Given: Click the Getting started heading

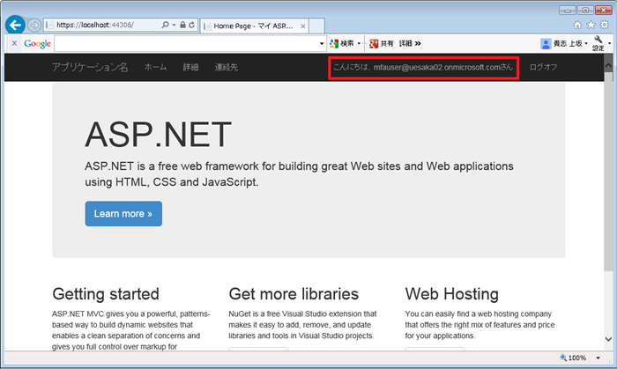Looking at the screenshot, I should (x=106, y=294).
